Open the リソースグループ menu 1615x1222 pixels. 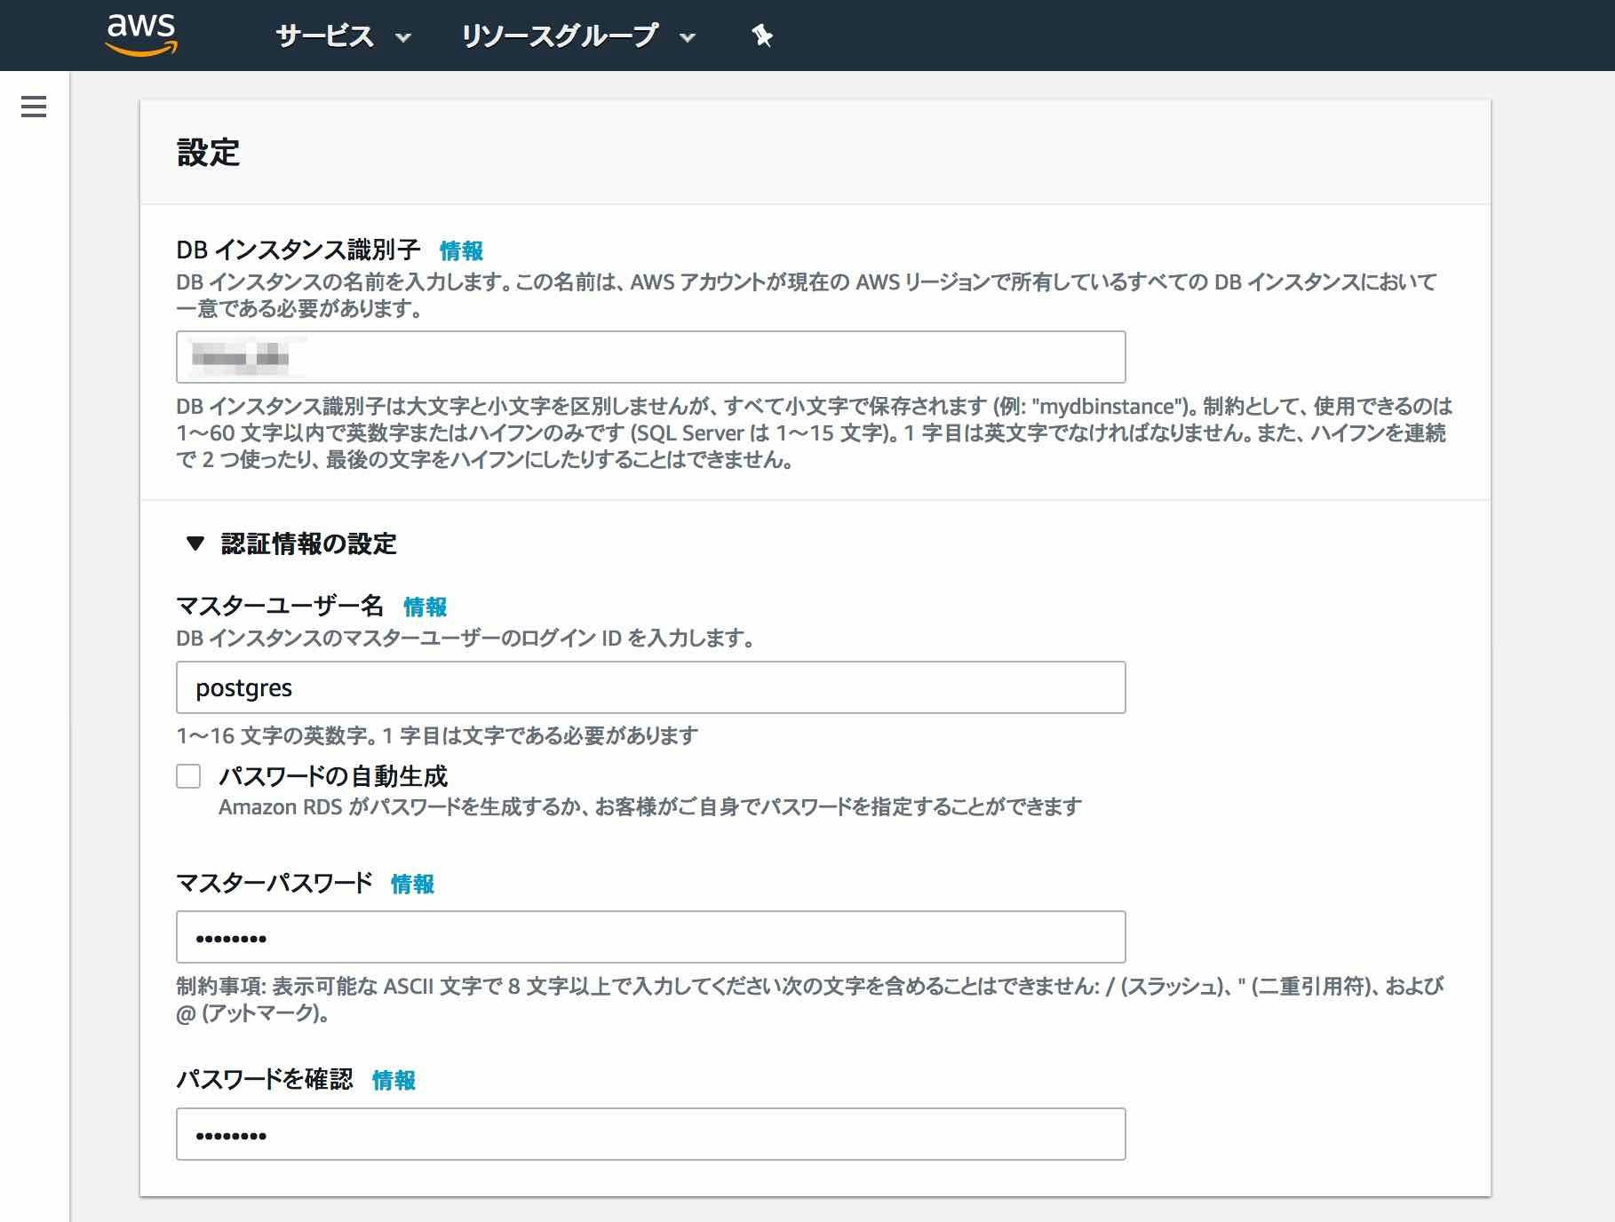577,36
